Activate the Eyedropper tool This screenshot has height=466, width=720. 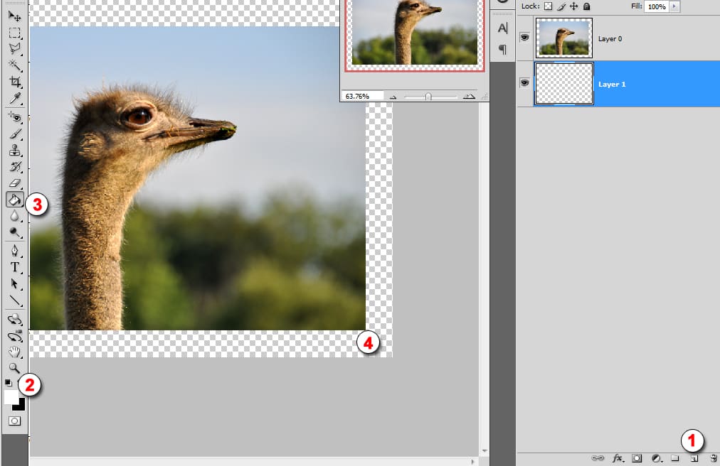tap(14, 99)
